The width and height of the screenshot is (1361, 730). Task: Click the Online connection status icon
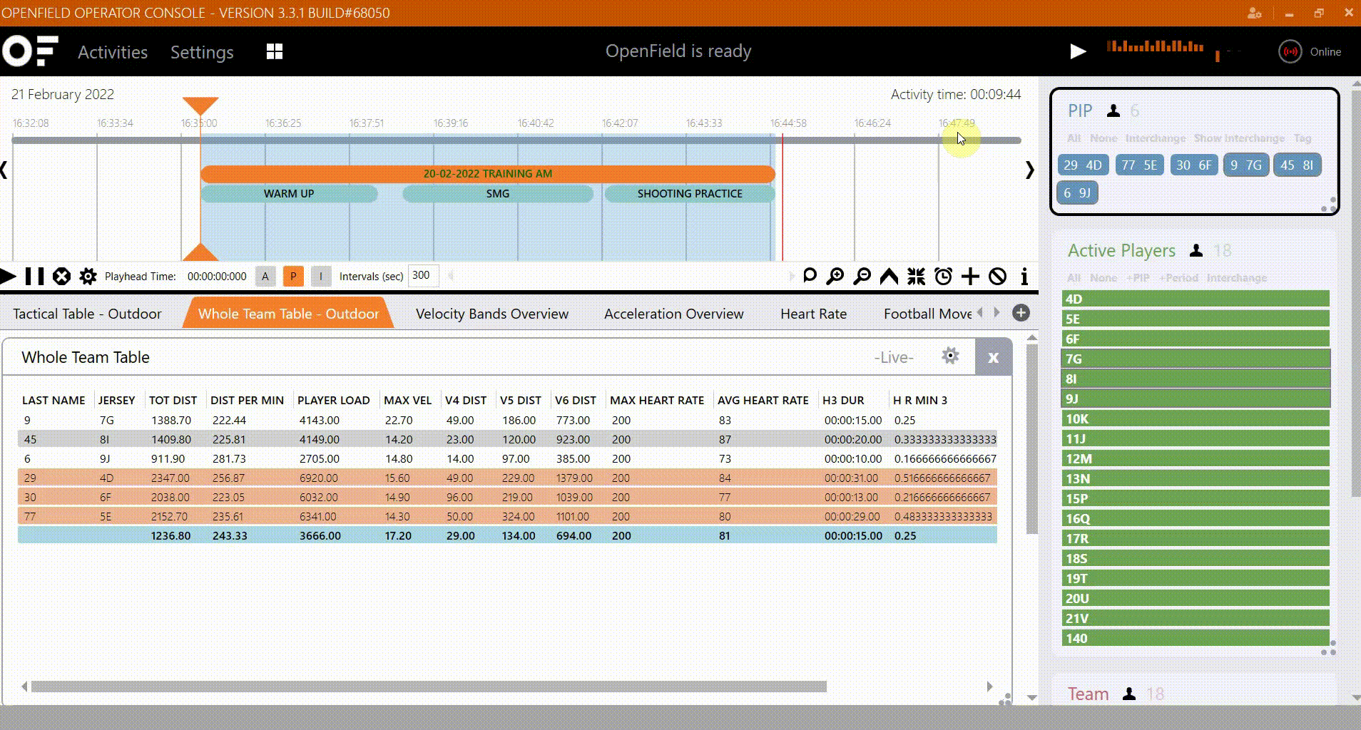pos(1290,51)
